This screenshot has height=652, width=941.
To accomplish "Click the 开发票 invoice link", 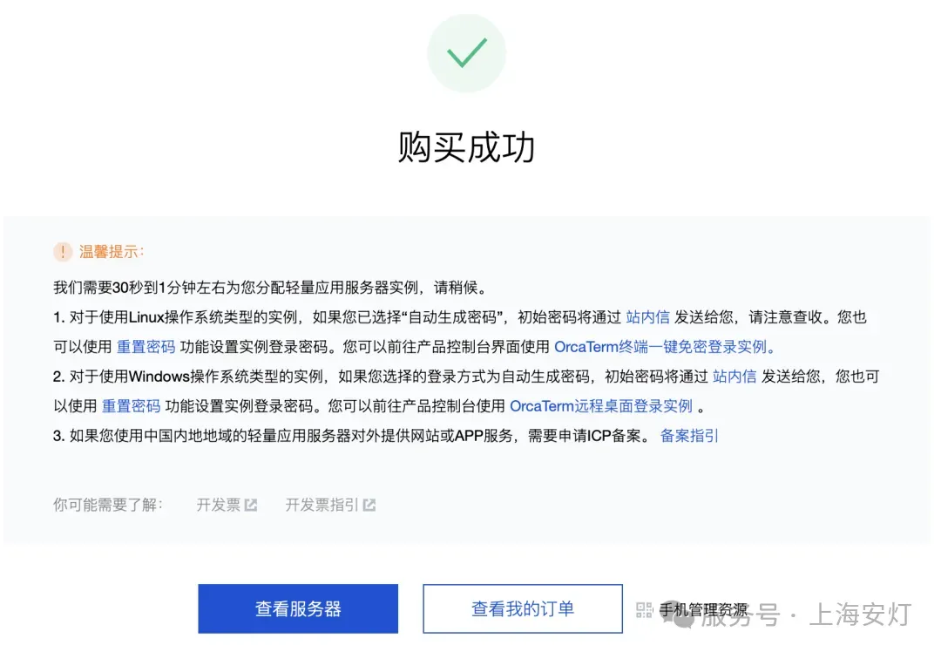I will pyautogui.click(x=219, y=505).
